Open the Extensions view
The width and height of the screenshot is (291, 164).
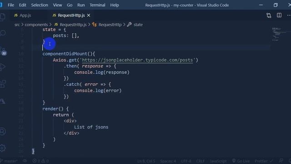(3, 84)
